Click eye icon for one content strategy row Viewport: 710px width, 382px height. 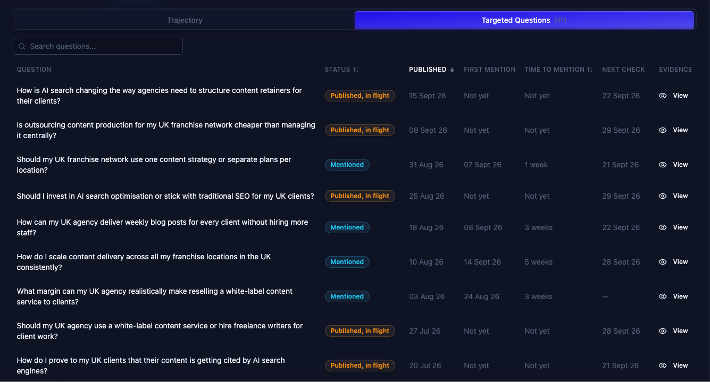(663, 165)
